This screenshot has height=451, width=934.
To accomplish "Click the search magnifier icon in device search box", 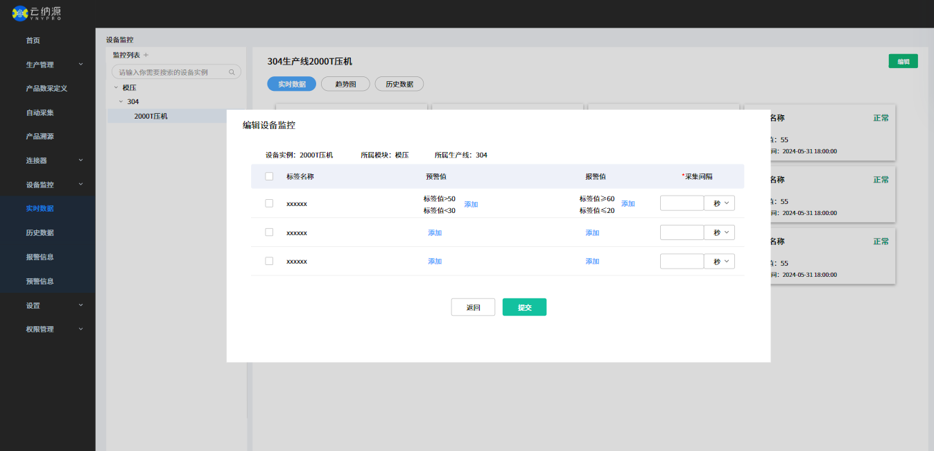I will tap(232, 72).
